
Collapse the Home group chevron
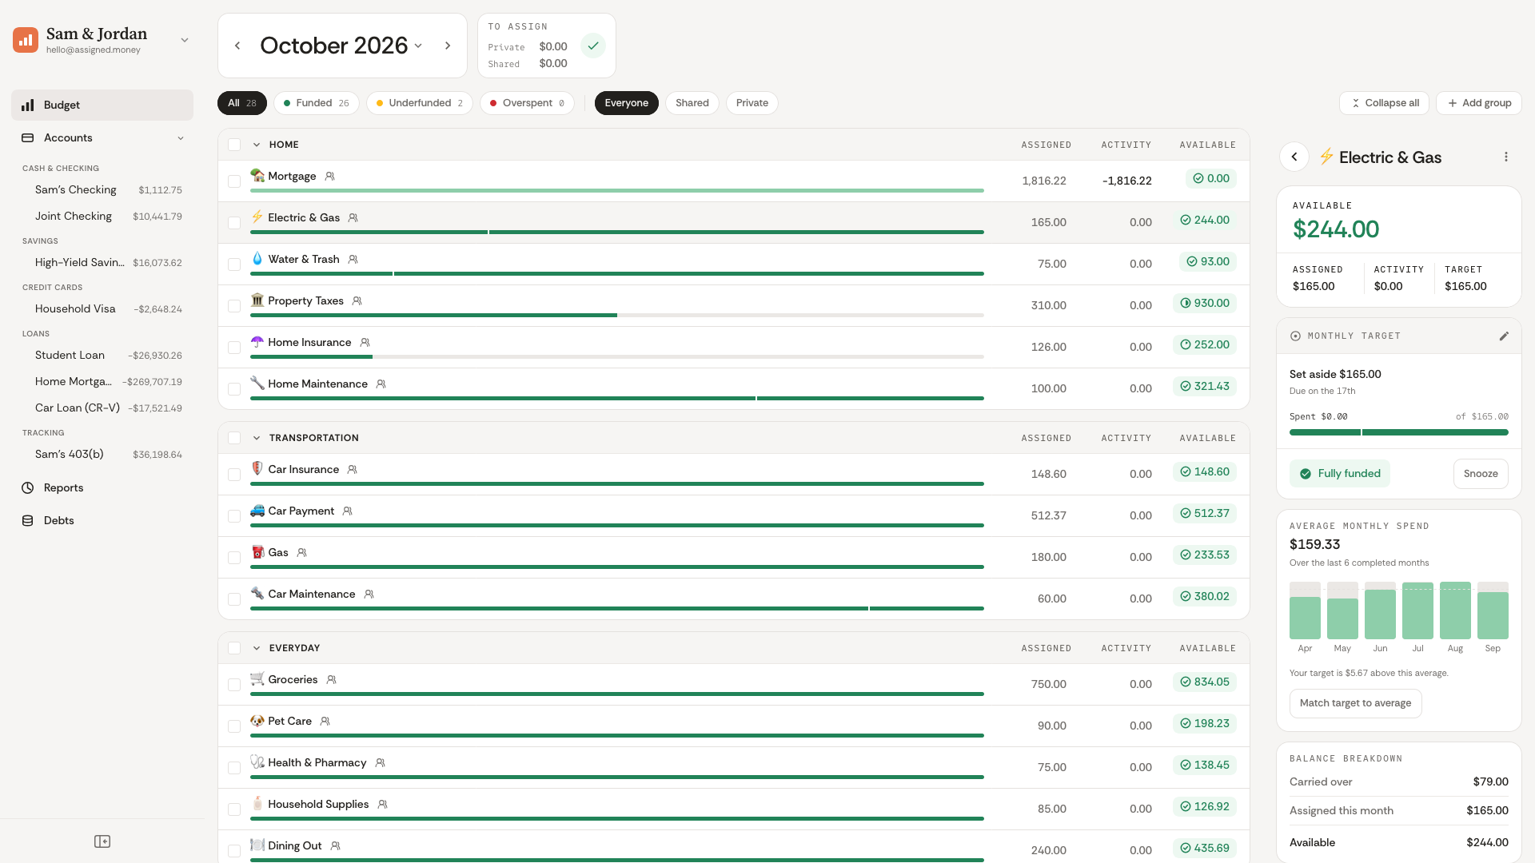pos(257,145)
